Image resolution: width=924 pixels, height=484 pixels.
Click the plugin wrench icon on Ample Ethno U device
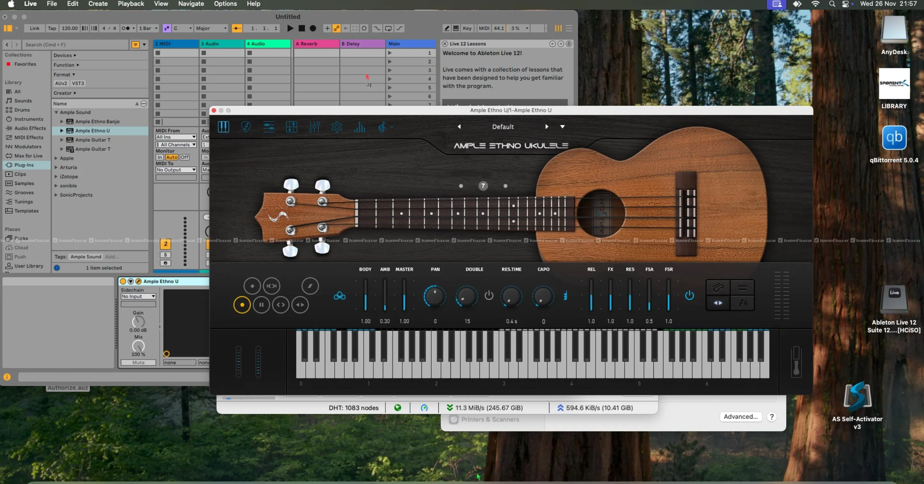pos(138,282)
